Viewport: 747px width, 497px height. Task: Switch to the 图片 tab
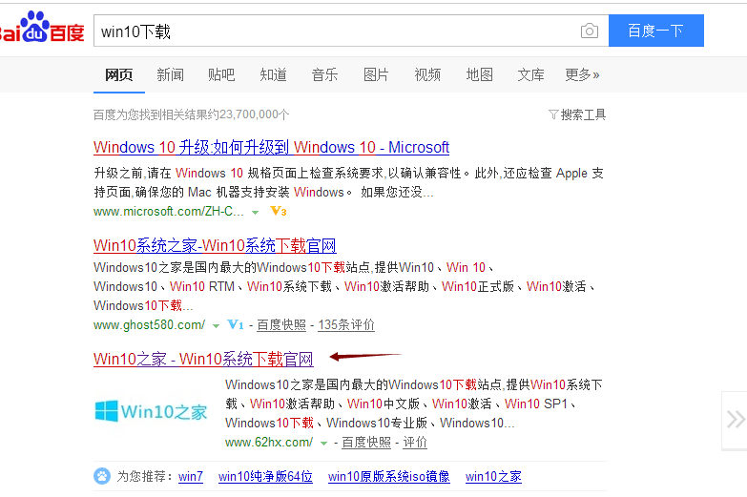point(376,74)
